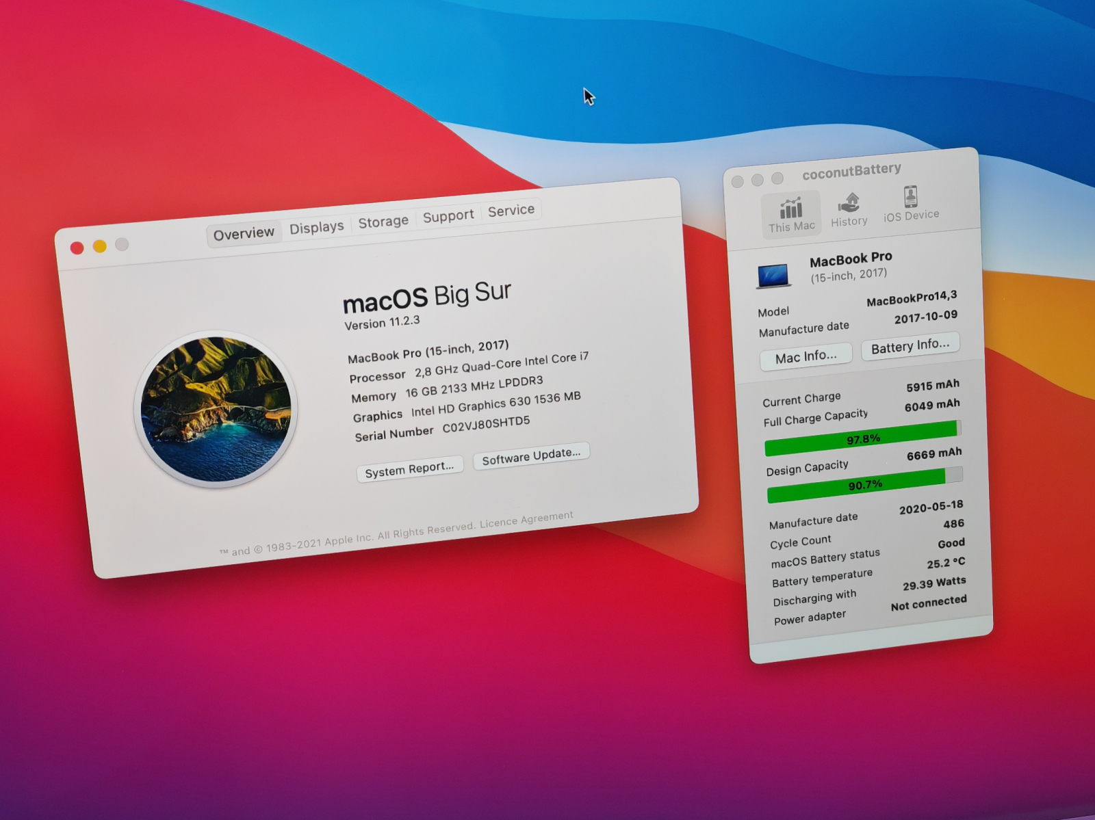Click the 5915 mAh current charge value
Screen dimensions: 1095x820
coord(933,386)
